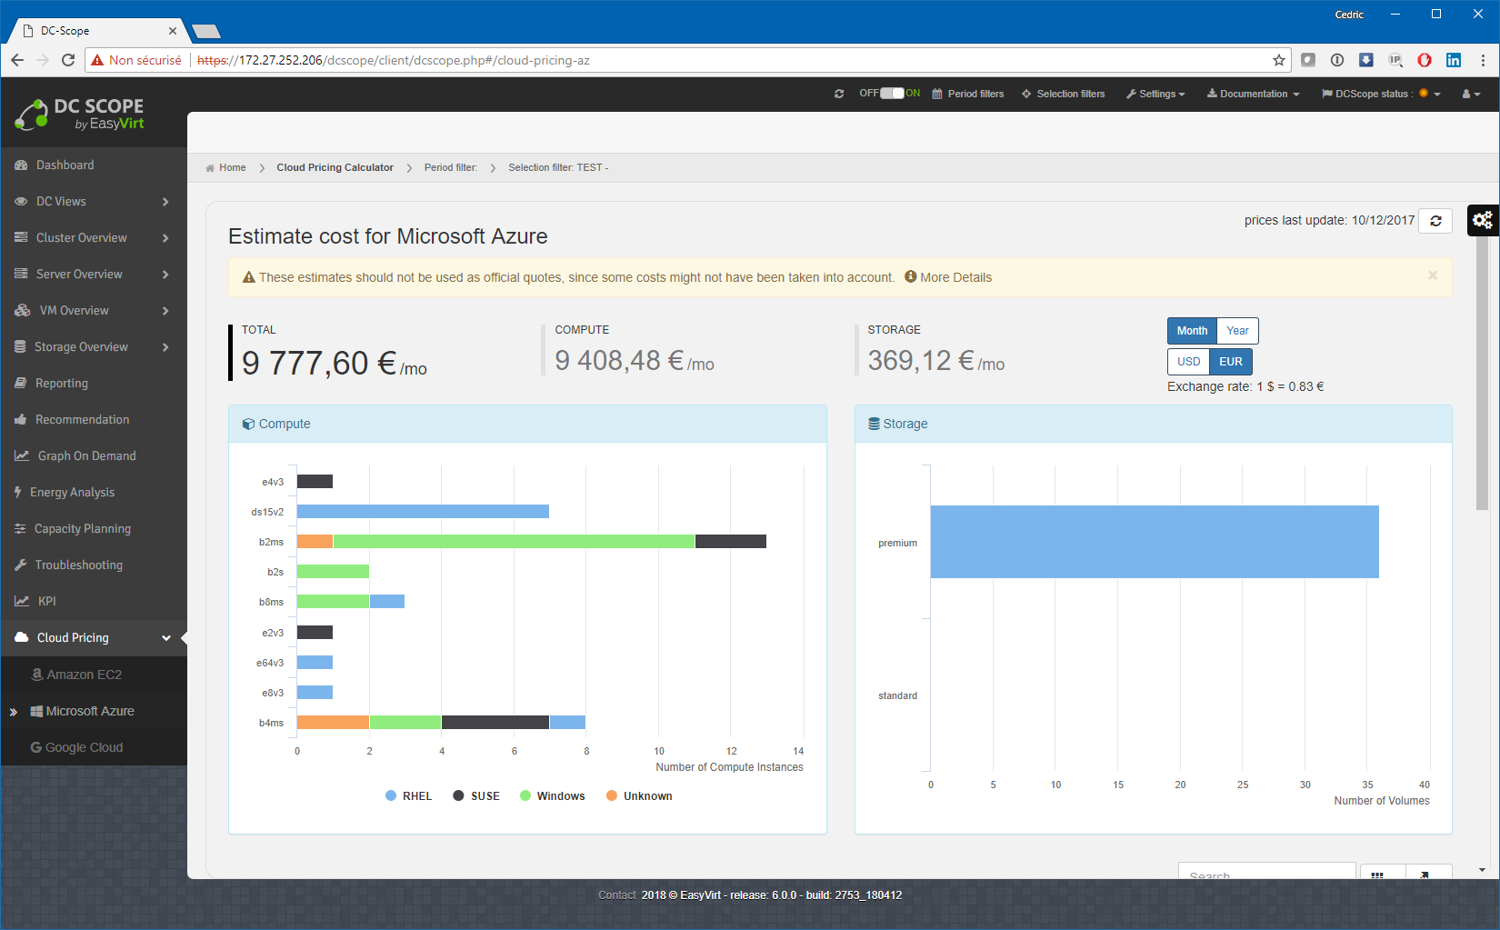The image size is (1500, 930).
Task: Open the Documentation dropdown
Action: pyautogui.click(x=1253, y=94)
